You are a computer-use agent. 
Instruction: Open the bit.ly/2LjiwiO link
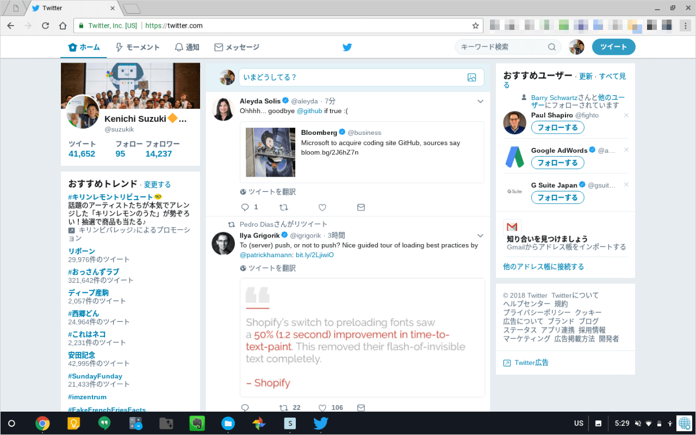(x=315, y=254)
